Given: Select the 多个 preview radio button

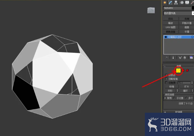Looking at the screenshot, I should [186, 98].
